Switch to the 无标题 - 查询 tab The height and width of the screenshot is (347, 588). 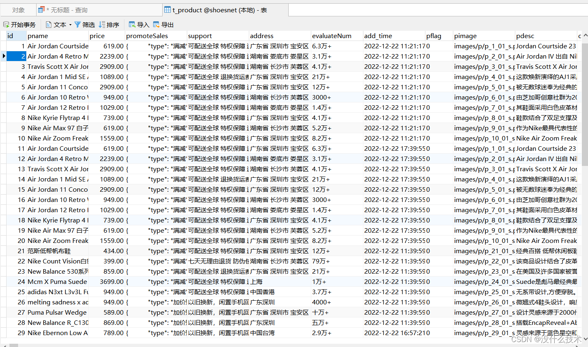(99, 10)
